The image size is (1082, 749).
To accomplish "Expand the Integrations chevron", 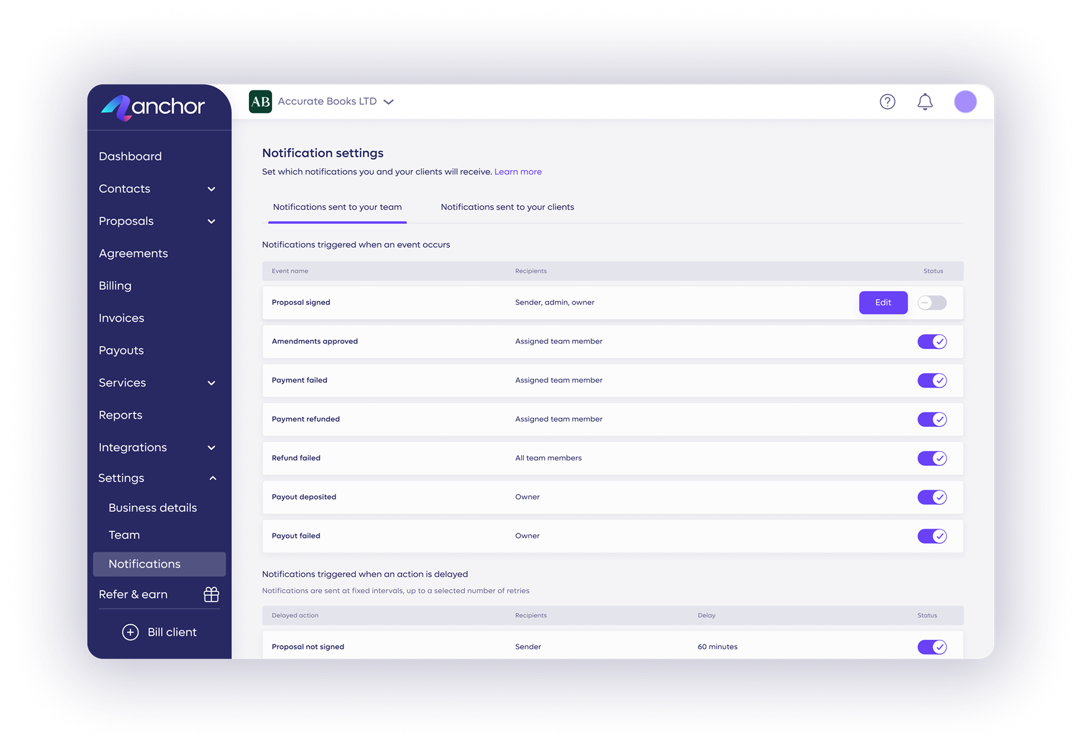I will (x=212, y=448).
